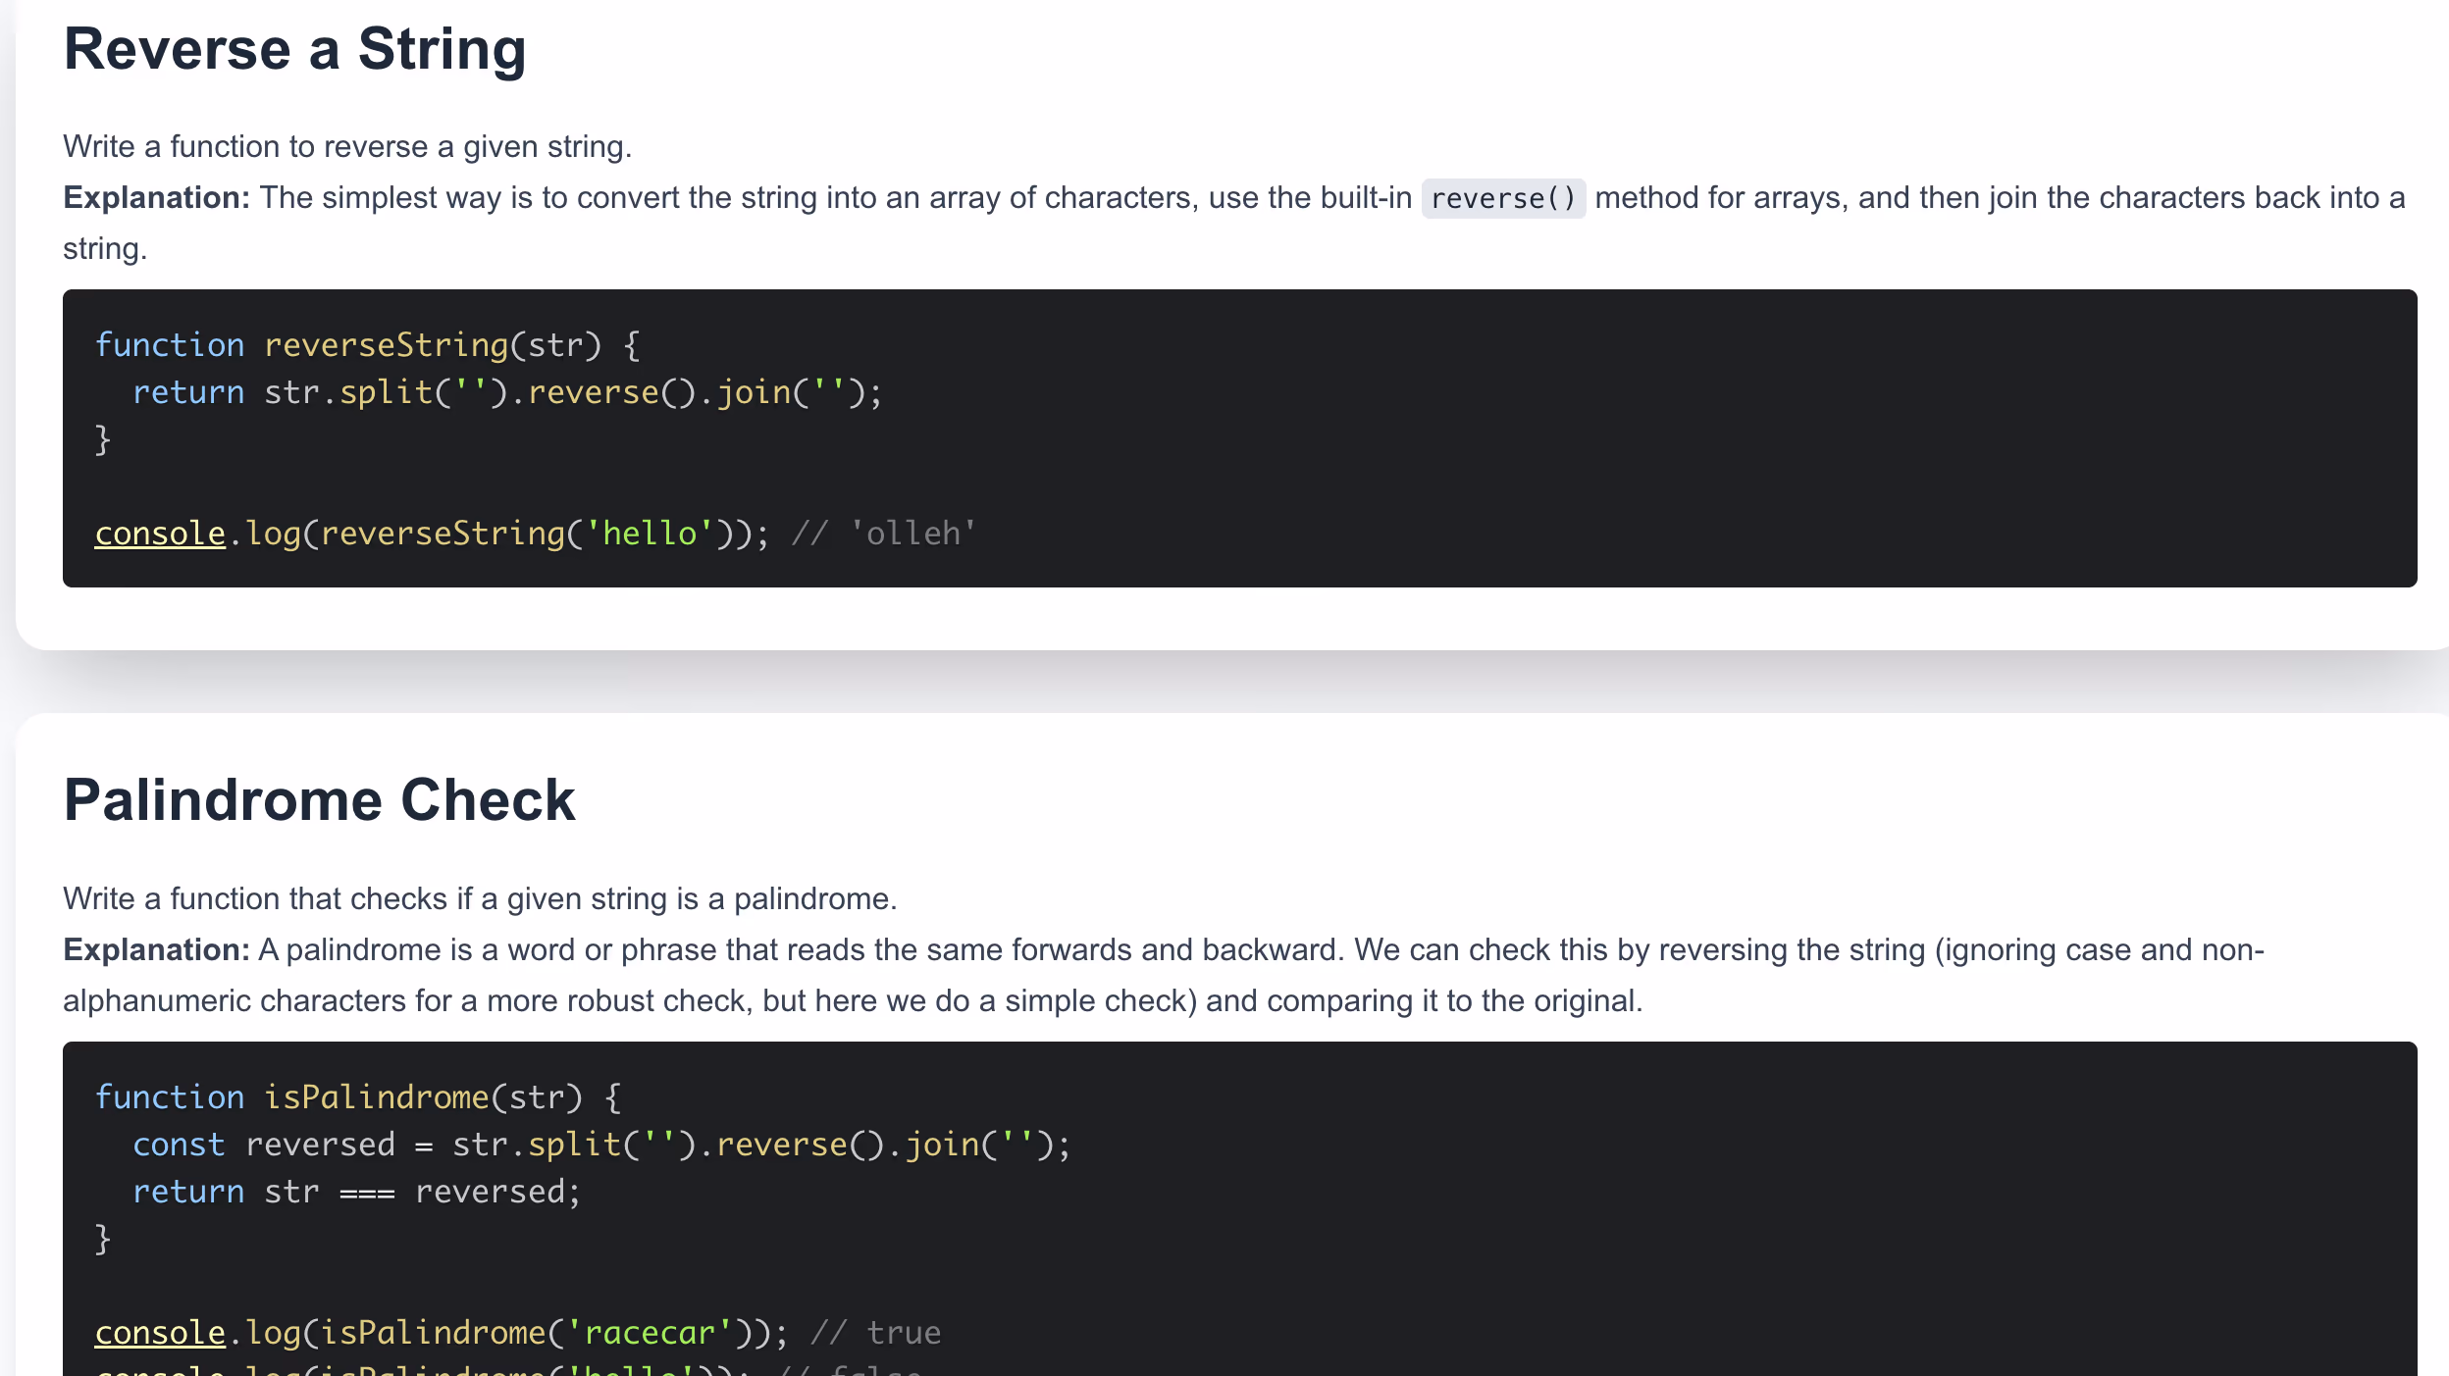Screen dimensions: 2449x1376
Task: Click the // 'olleh' comment
Action: click(x=883, y=533)
